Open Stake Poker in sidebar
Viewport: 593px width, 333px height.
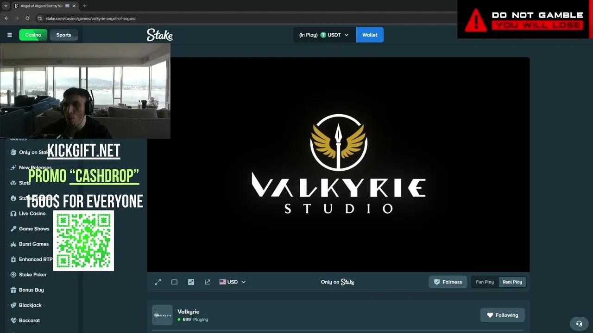coord(32,274)
